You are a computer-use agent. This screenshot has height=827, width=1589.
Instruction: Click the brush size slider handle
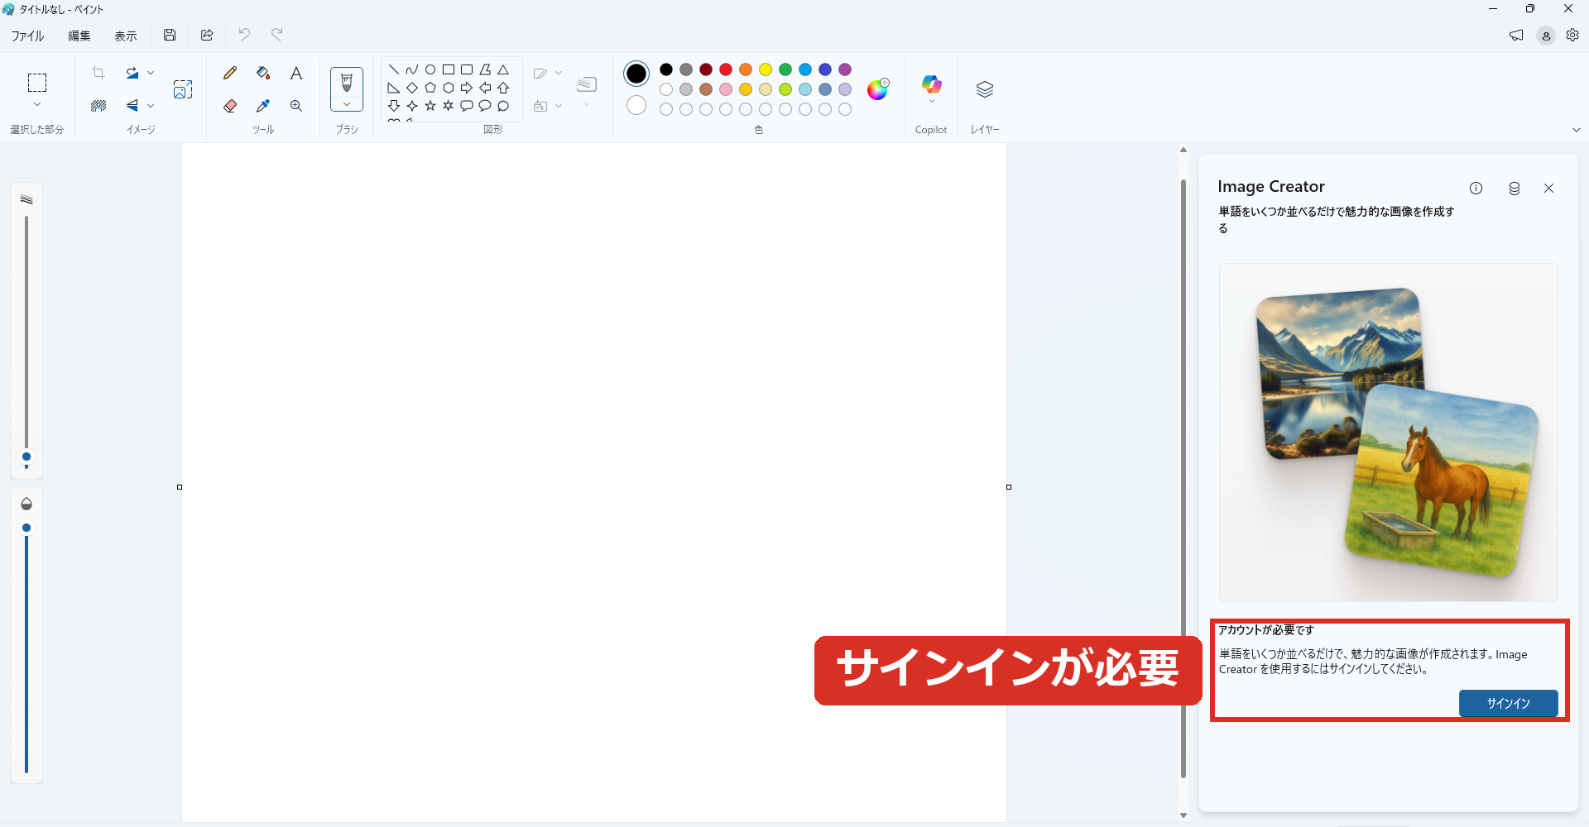(x=26, y=457)
